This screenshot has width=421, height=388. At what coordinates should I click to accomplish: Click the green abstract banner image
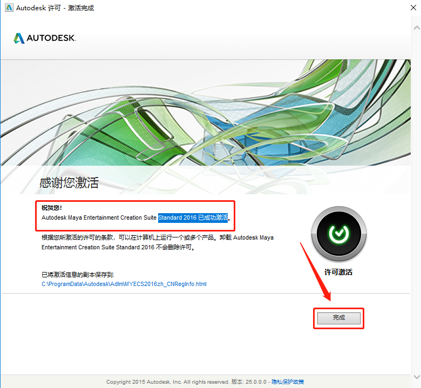[x=206, y=112]
